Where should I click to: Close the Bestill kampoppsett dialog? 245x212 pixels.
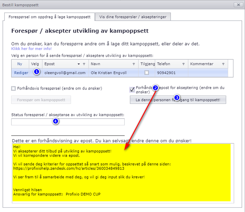[239, 5]
